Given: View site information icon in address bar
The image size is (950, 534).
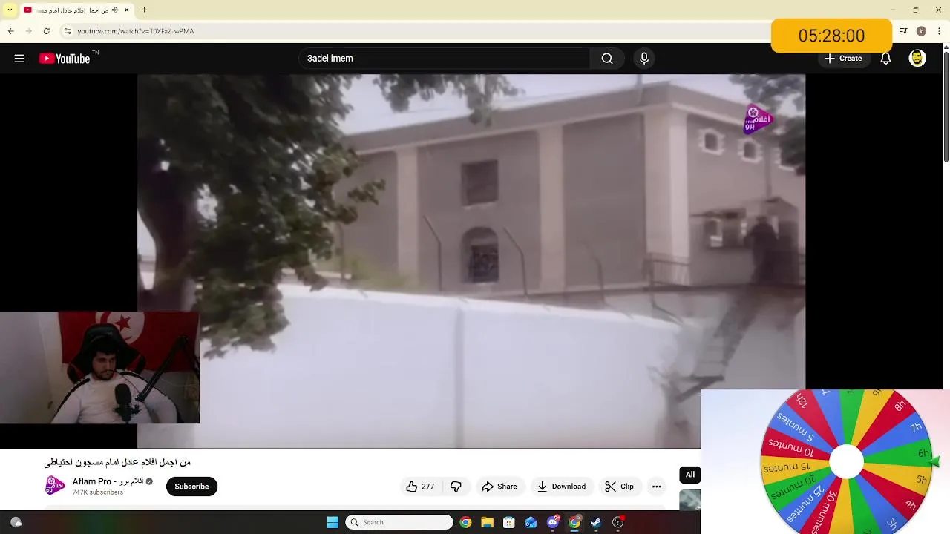Looking at the screenshot, I should coord(67,31).
